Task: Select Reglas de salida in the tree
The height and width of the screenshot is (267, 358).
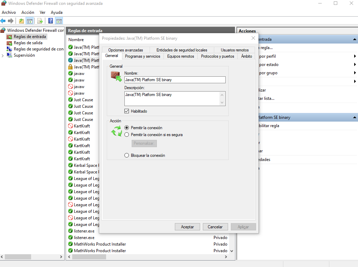Action: pos(28,43)
